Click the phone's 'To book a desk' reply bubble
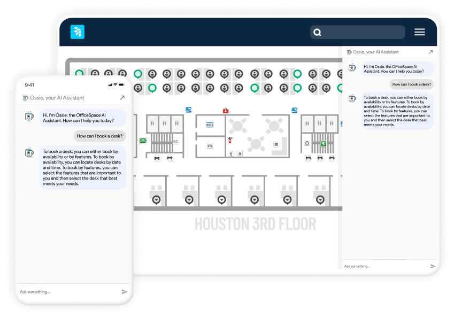This screenshot has width=454, height=318. tap(82, 167)
